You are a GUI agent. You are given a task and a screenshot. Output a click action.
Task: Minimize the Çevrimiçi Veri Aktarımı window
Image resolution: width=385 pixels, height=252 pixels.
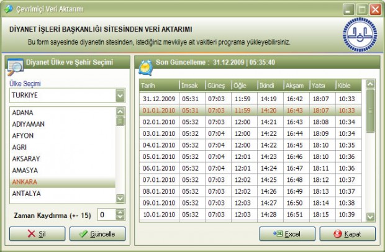coord(348,10)
